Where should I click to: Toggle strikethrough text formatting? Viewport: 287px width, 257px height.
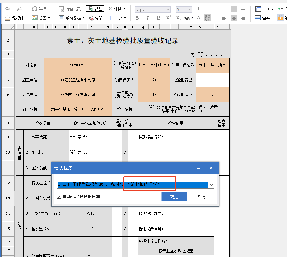(x=188, y=18)
